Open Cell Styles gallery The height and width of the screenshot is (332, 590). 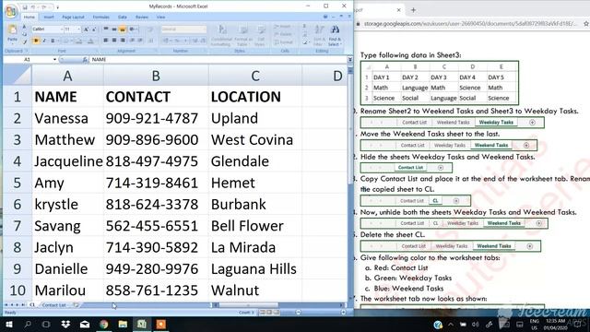click(260, 35)
